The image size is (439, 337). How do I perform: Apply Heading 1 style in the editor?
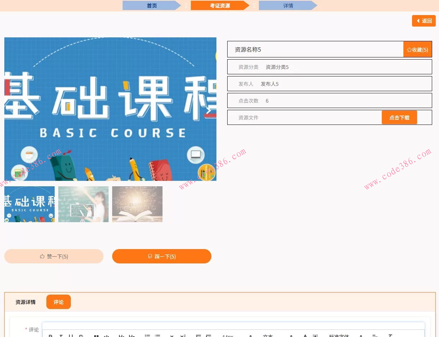point(122,336)
